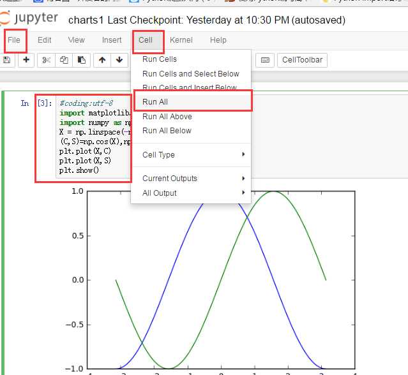Image resolution: width=408 pixels, height=375 pixels.
Task: Open the Insert menu
Action: (112, 40)
